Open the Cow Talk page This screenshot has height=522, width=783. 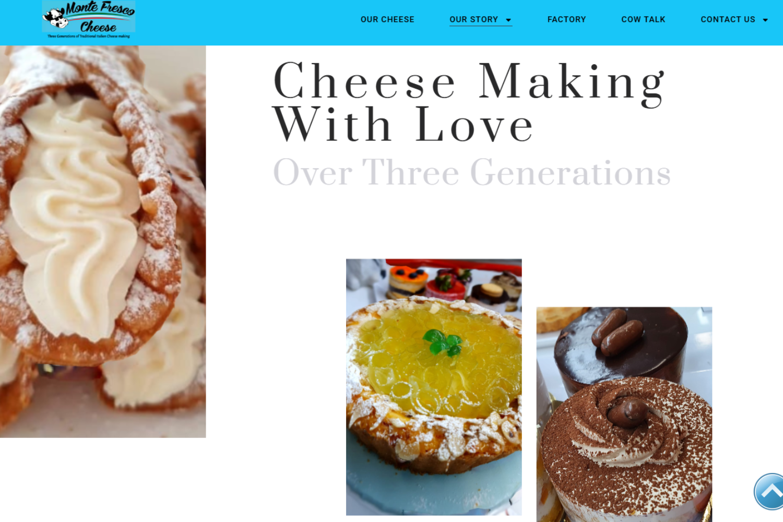643,19
